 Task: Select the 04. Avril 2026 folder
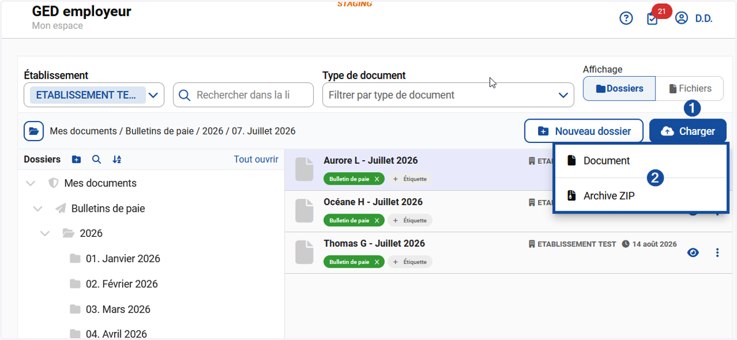pyautogui.click(x=117, y=333)
